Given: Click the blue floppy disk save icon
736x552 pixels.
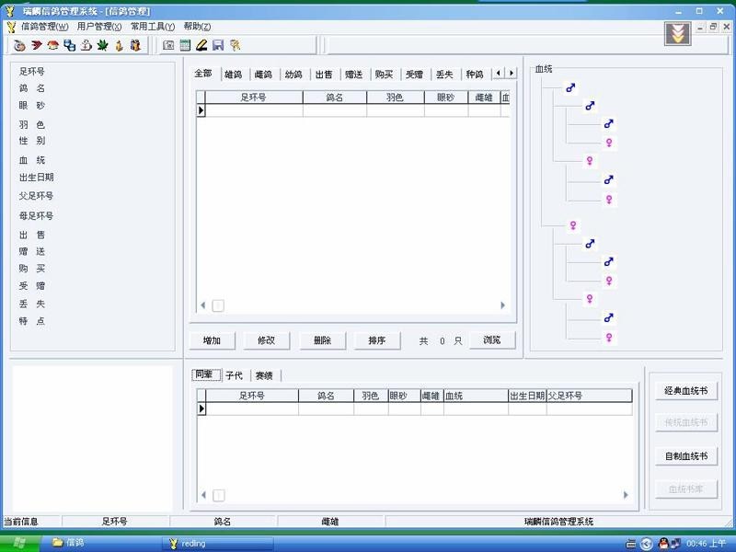Looking at the screenshot, I should point(218,45).
